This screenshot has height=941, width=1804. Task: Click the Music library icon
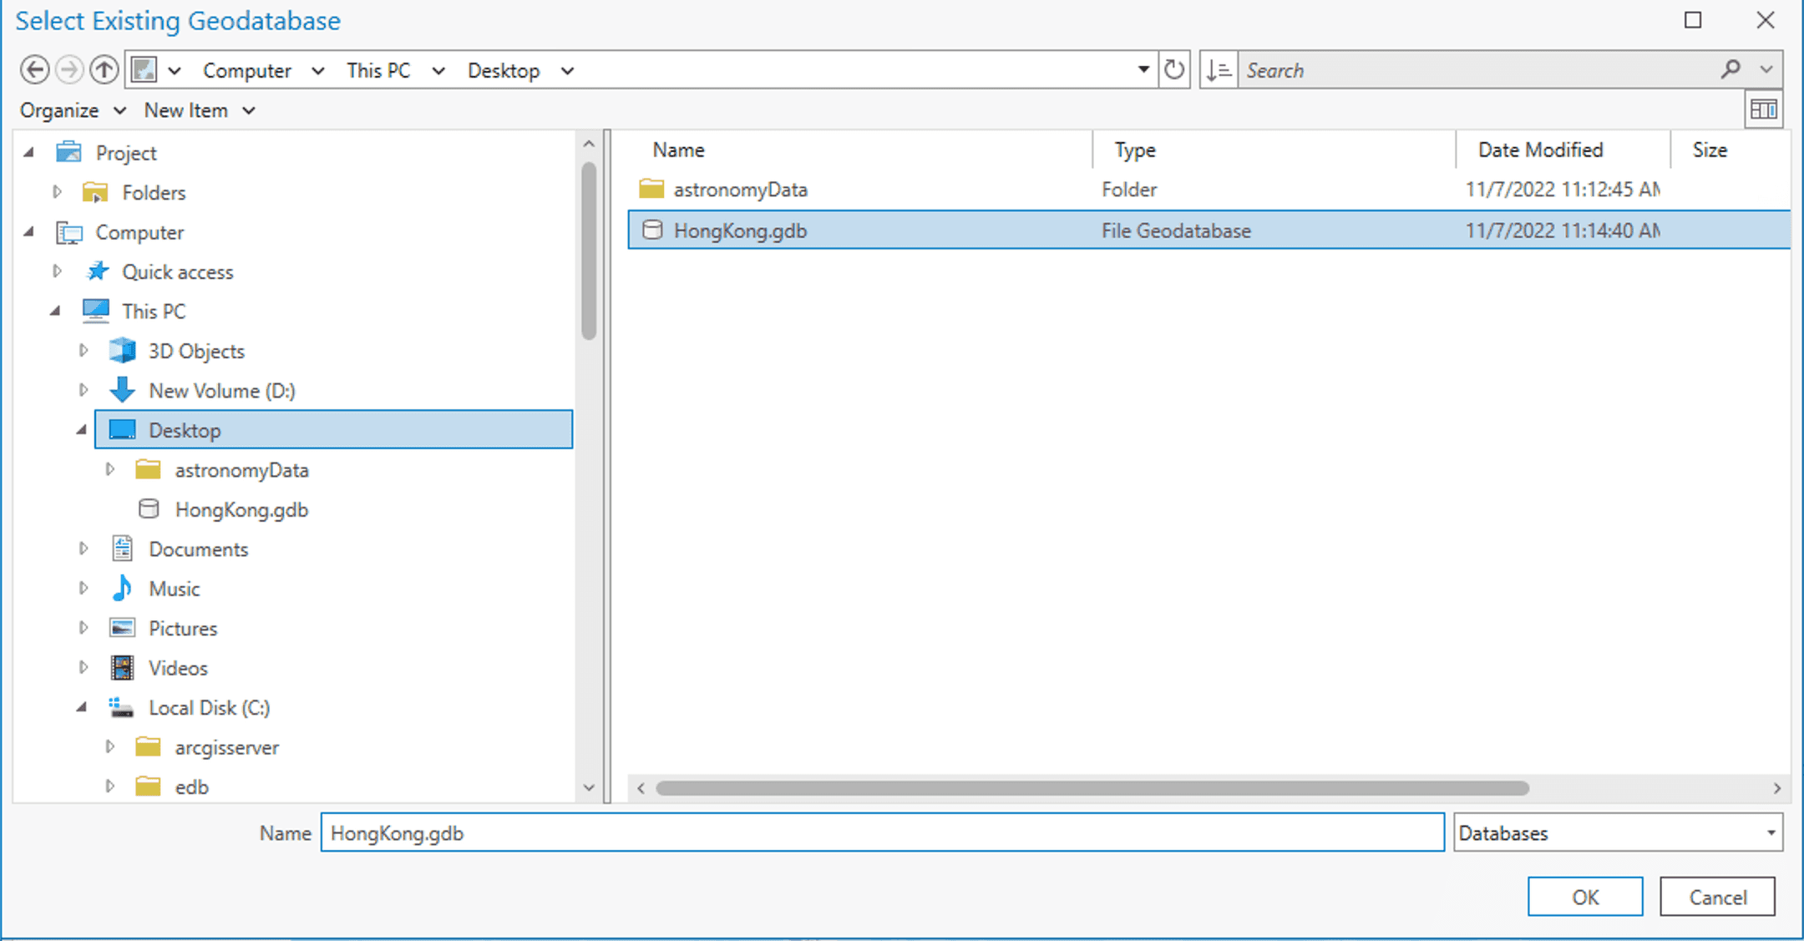[x=122, y=588]
